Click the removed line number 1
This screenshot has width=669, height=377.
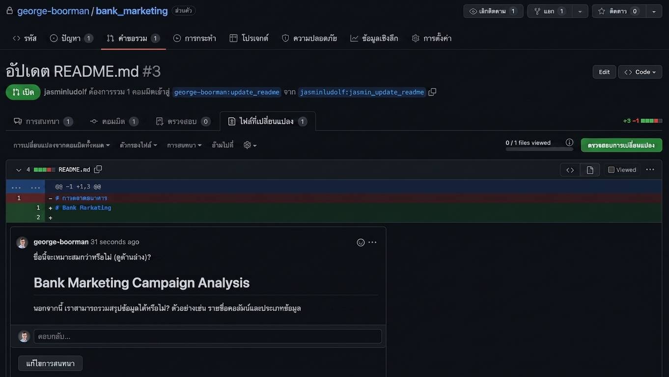click(x=19, y=198)
